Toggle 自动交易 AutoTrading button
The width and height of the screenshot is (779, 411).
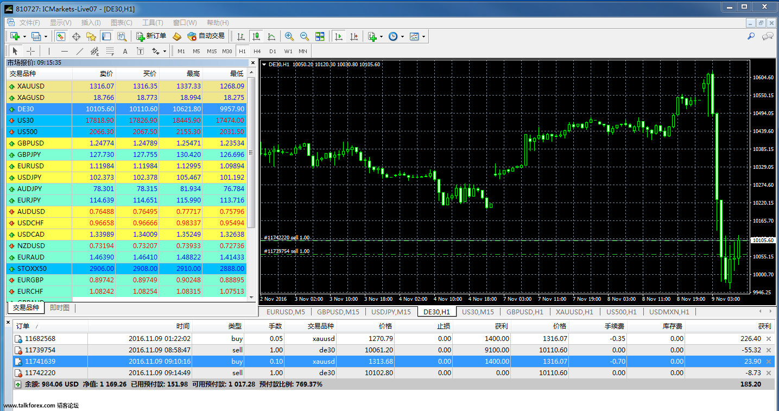(x=206, y=36)
